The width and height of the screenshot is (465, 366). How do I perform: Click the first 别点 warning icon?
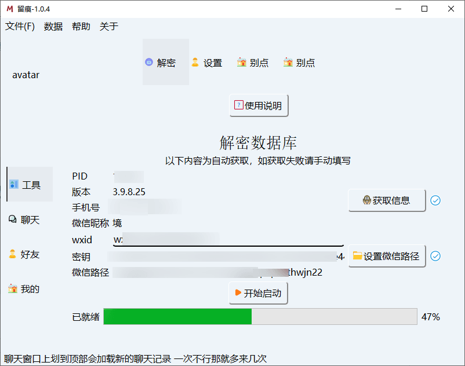(242, 63)
